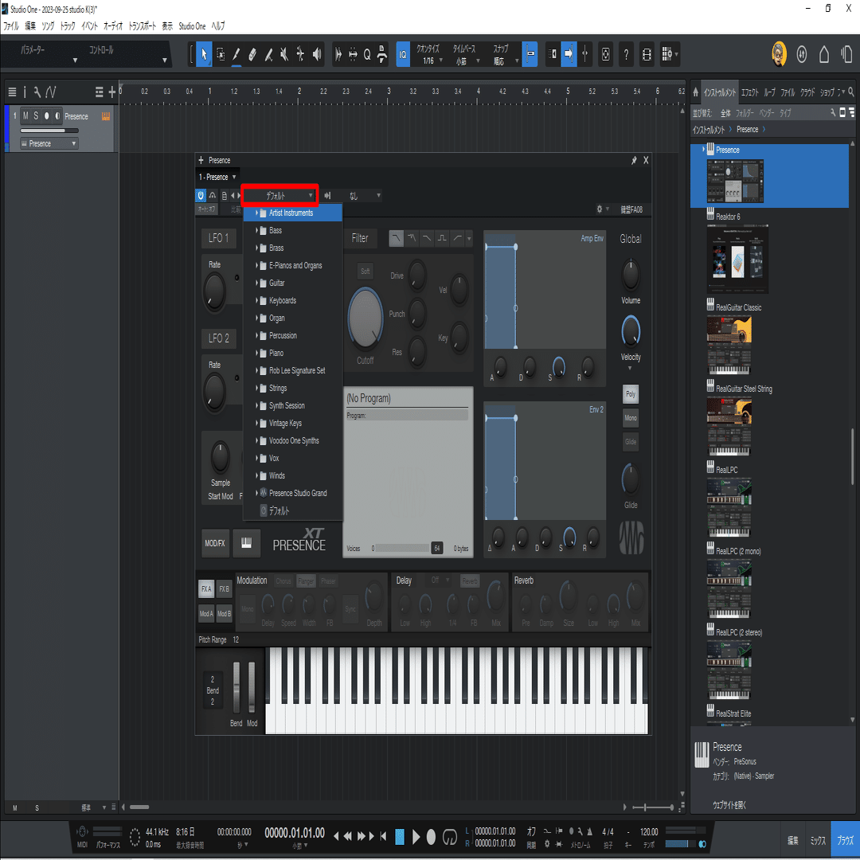Open the Zoom tool with the Q icon

point(366,54)
